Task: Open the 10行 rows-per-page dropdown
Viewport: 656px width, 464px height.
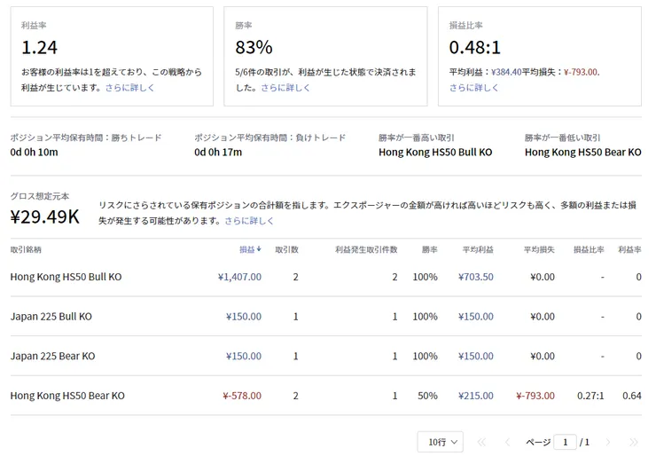Action: (x=440, y=442)
